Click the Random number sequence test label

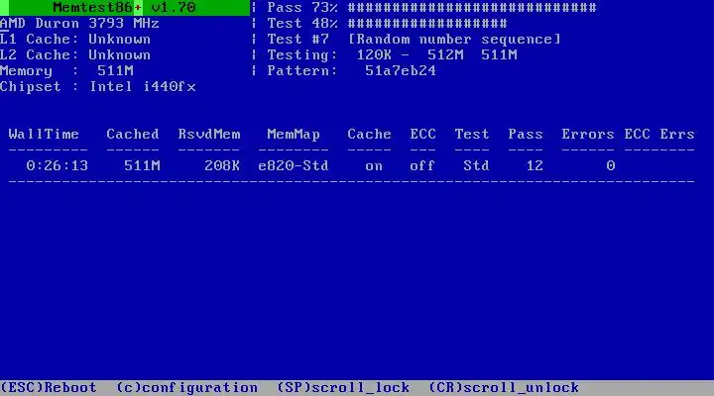coord(454,39)
